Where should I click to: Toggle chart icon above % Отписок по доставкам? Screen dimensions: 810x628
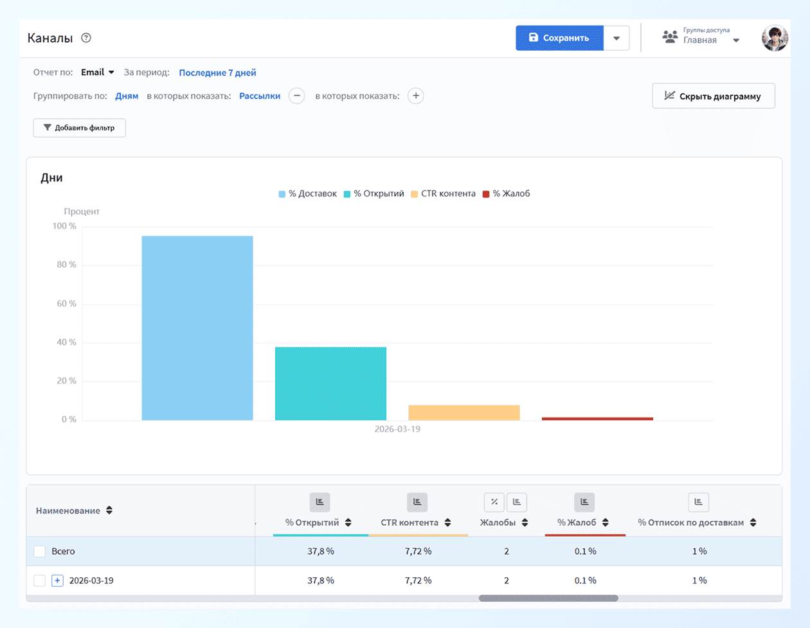click(x=698, y=502)
